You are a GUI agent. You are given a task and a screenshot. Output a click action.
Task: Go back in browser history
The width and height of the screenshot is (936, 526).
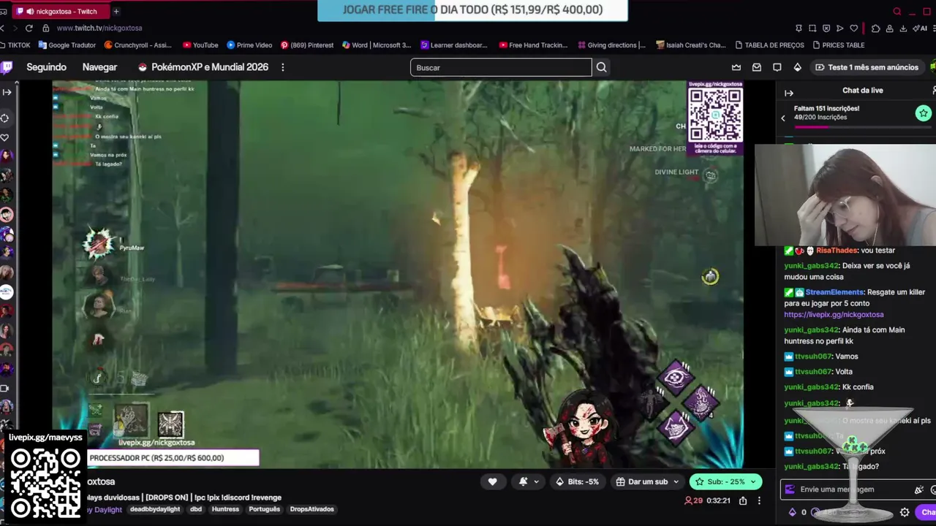coord(3,28)
